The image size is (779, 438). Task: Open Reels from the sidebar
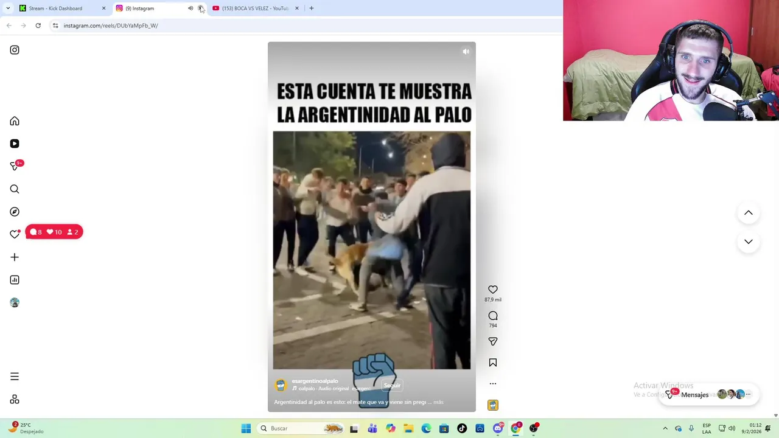coord(15,144)
